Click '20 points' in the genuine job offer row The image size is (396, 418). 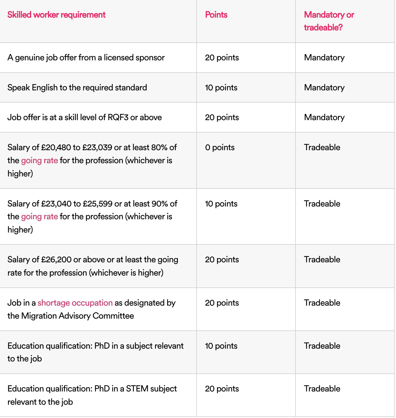click(222, 58)
